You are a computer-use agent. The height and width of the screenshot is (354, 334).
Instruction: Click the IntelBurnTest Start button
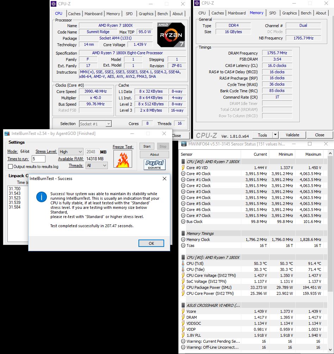tap(147, 146)
